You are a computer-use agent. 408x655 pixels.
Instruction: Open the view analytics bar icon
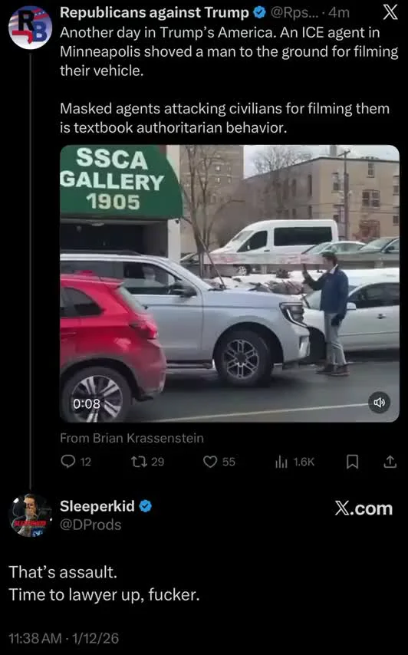coord(281,462)
